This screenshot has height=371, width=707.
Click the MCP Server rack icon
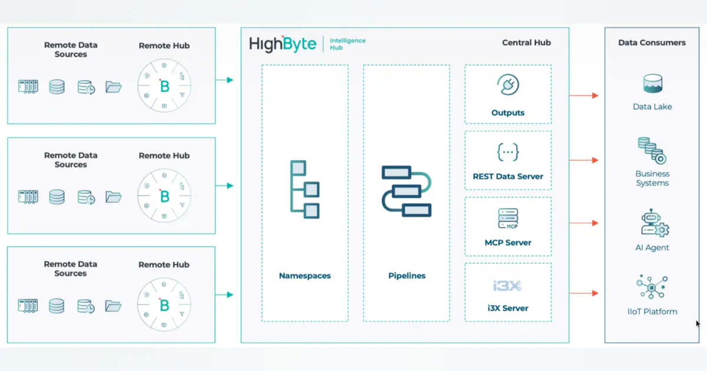[x=508, y=219]
